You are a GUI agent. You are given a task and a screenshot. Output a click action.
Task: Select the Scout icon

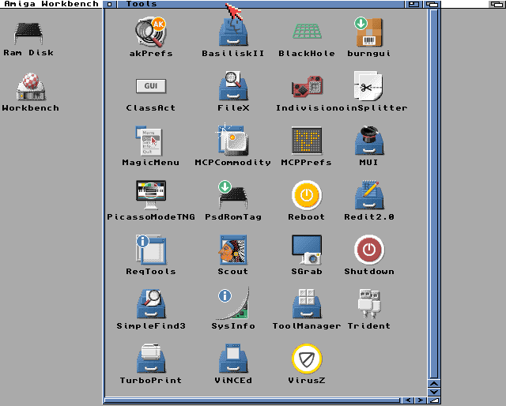pyautogui.click(x=232, y=250)
